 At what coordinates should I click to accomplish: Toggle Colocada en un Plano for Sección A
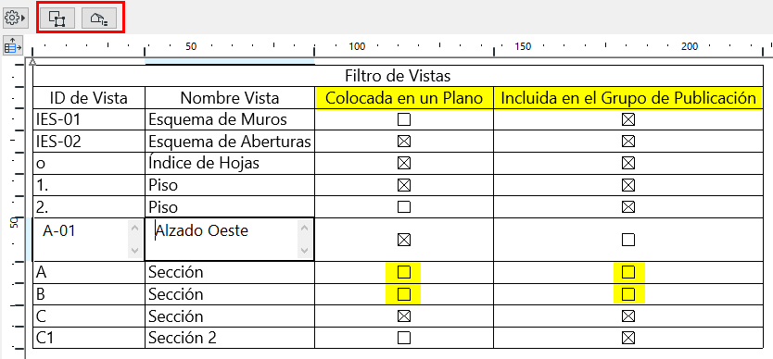pyautogui.click(x=404, y=272)
